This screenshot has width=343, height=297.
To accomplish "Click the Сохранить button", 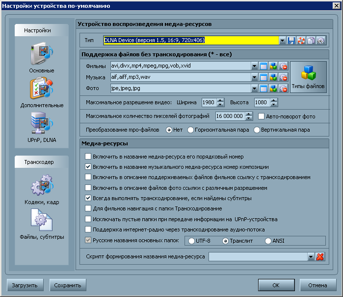I will click(x=68, y=285).
